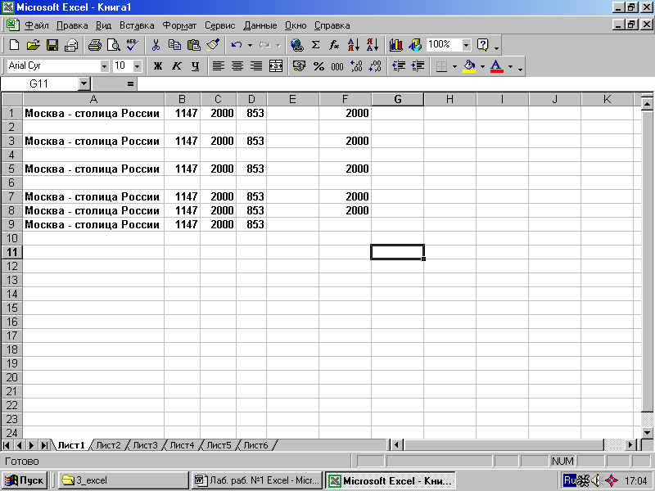Image resolution: width=655 pixels, height=491 pixels.
Task: Copy selection with the Copy icon
Action: point(174,45)
